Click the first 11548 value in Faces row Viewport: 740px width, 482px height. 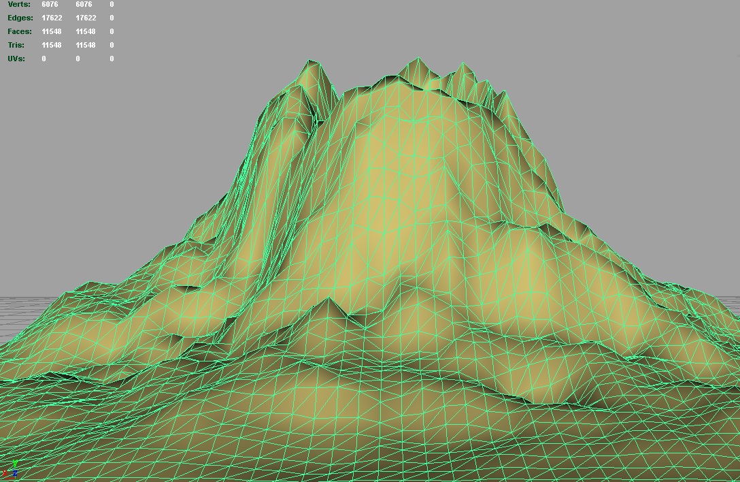[52, 32]
